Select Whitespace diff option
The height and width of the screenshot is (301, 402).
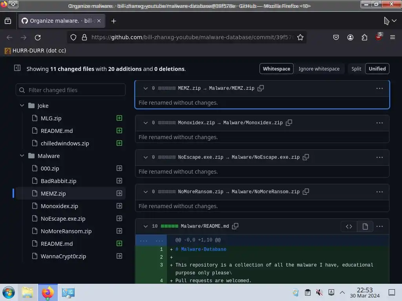(x=276, y=69)
